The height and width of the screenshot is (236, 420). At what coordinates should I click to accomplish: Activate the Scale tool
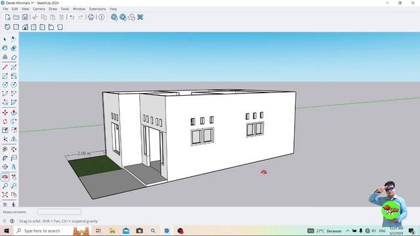[5, 130]
